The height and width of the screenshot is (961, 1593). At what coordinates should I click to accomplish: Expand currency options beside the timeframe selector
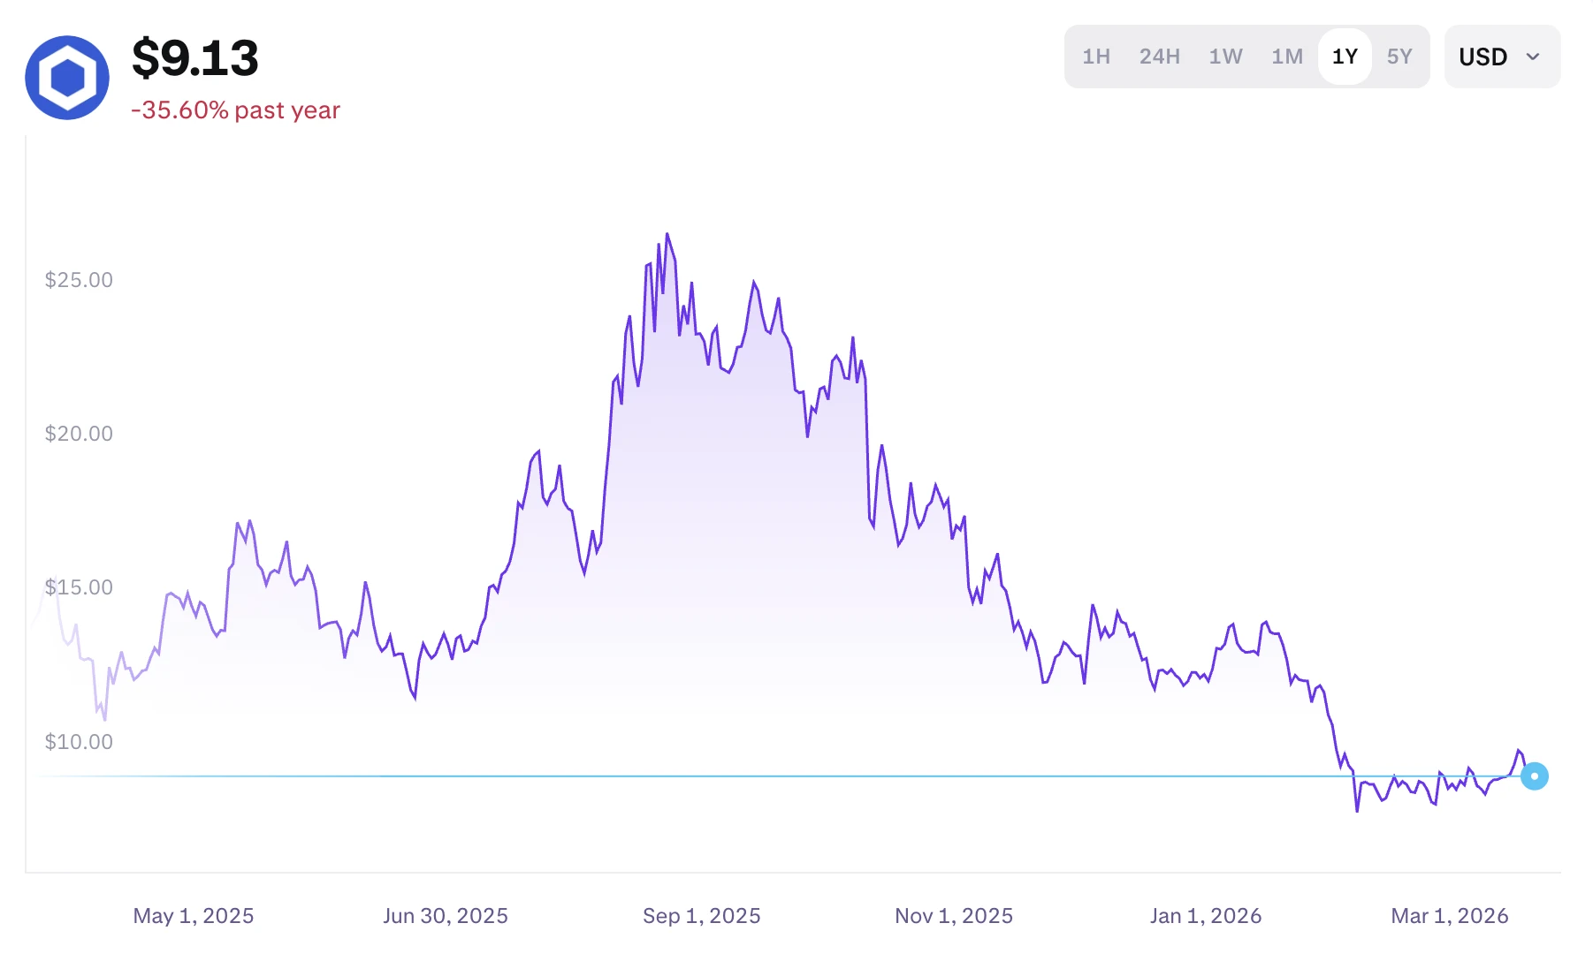coord(1501,57)
